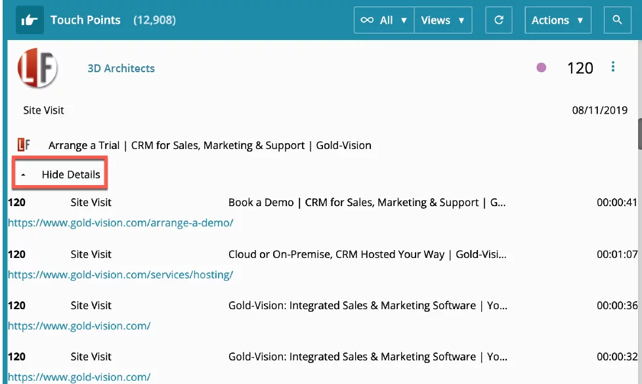Click the 00:01:07 duration
This screenshot has width=642, height=384.
click(617, 255)
